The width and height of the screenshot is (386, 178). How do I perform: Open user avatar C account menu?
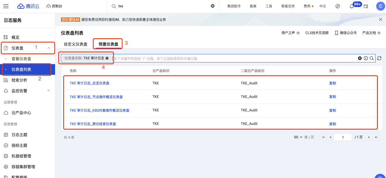[x=380, y=6]
